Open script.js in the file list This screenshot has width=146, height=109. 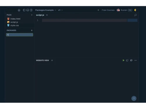pyautogui.click(x=14, y=22)
